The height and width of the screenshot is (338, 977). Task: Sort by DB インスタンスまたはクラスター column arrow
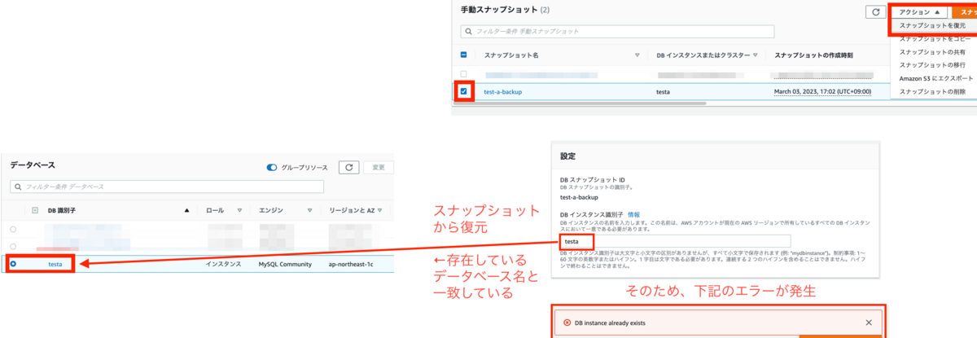pos(756,55)
